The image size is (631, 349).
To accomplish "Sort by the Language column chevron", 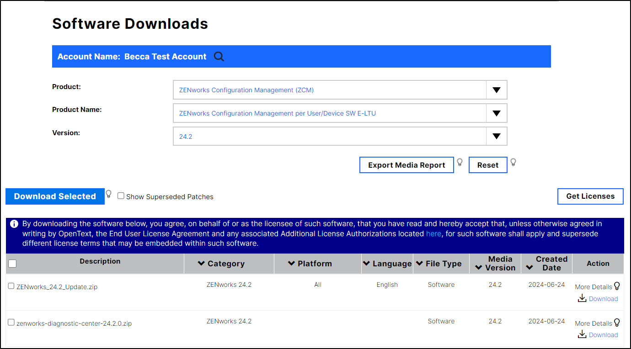I will (366, 264).
